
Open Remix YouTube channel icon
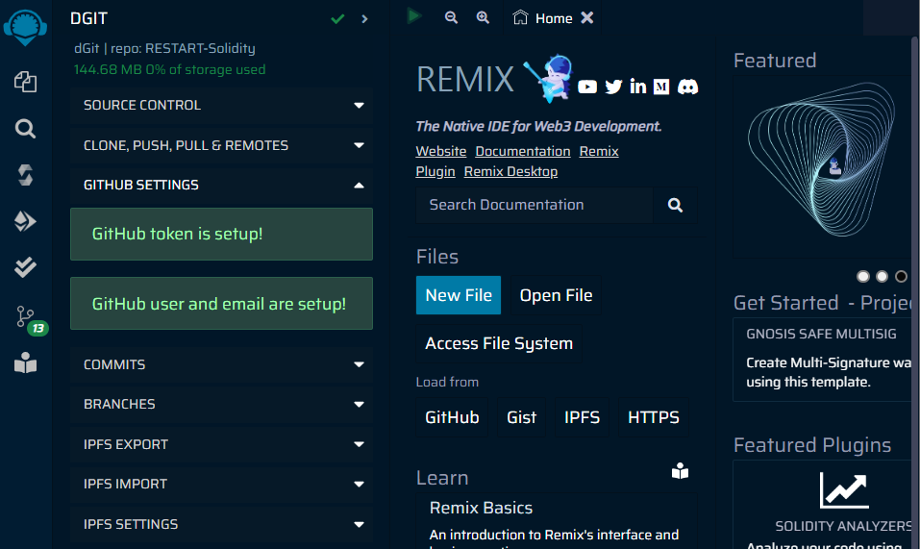coord(587,87)
